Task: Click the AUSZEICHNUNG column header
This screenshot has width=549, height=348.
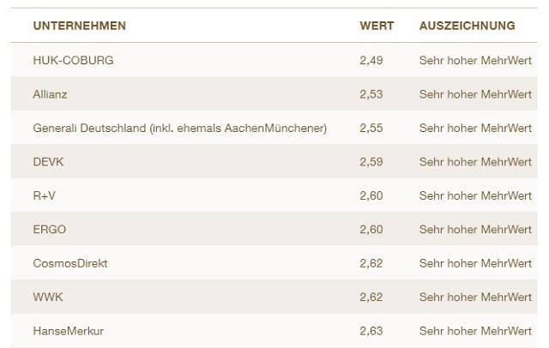Action: coord(467,26)
